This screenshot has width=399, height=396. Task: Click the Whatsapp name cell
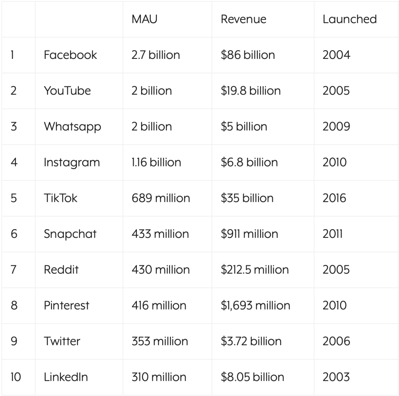tap(72, 127)
